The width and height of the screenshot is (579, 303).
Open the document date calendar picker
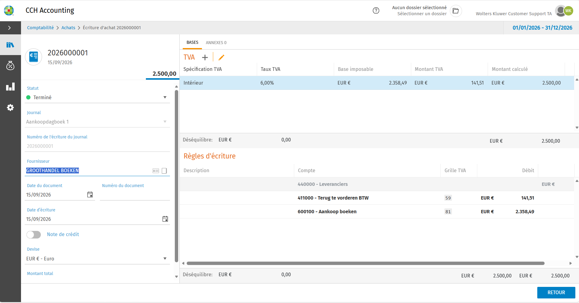(90, 195)
